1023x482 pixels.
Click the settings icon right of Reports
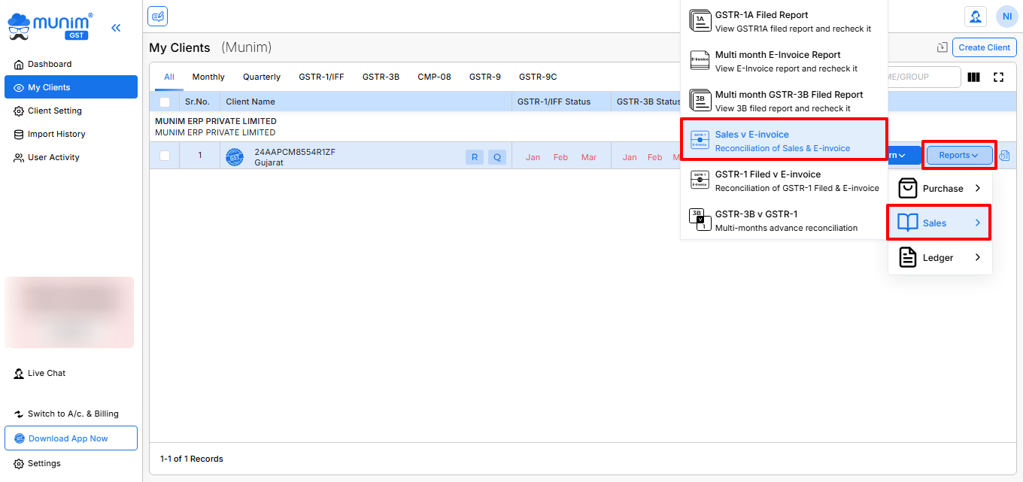(1003, 156)
